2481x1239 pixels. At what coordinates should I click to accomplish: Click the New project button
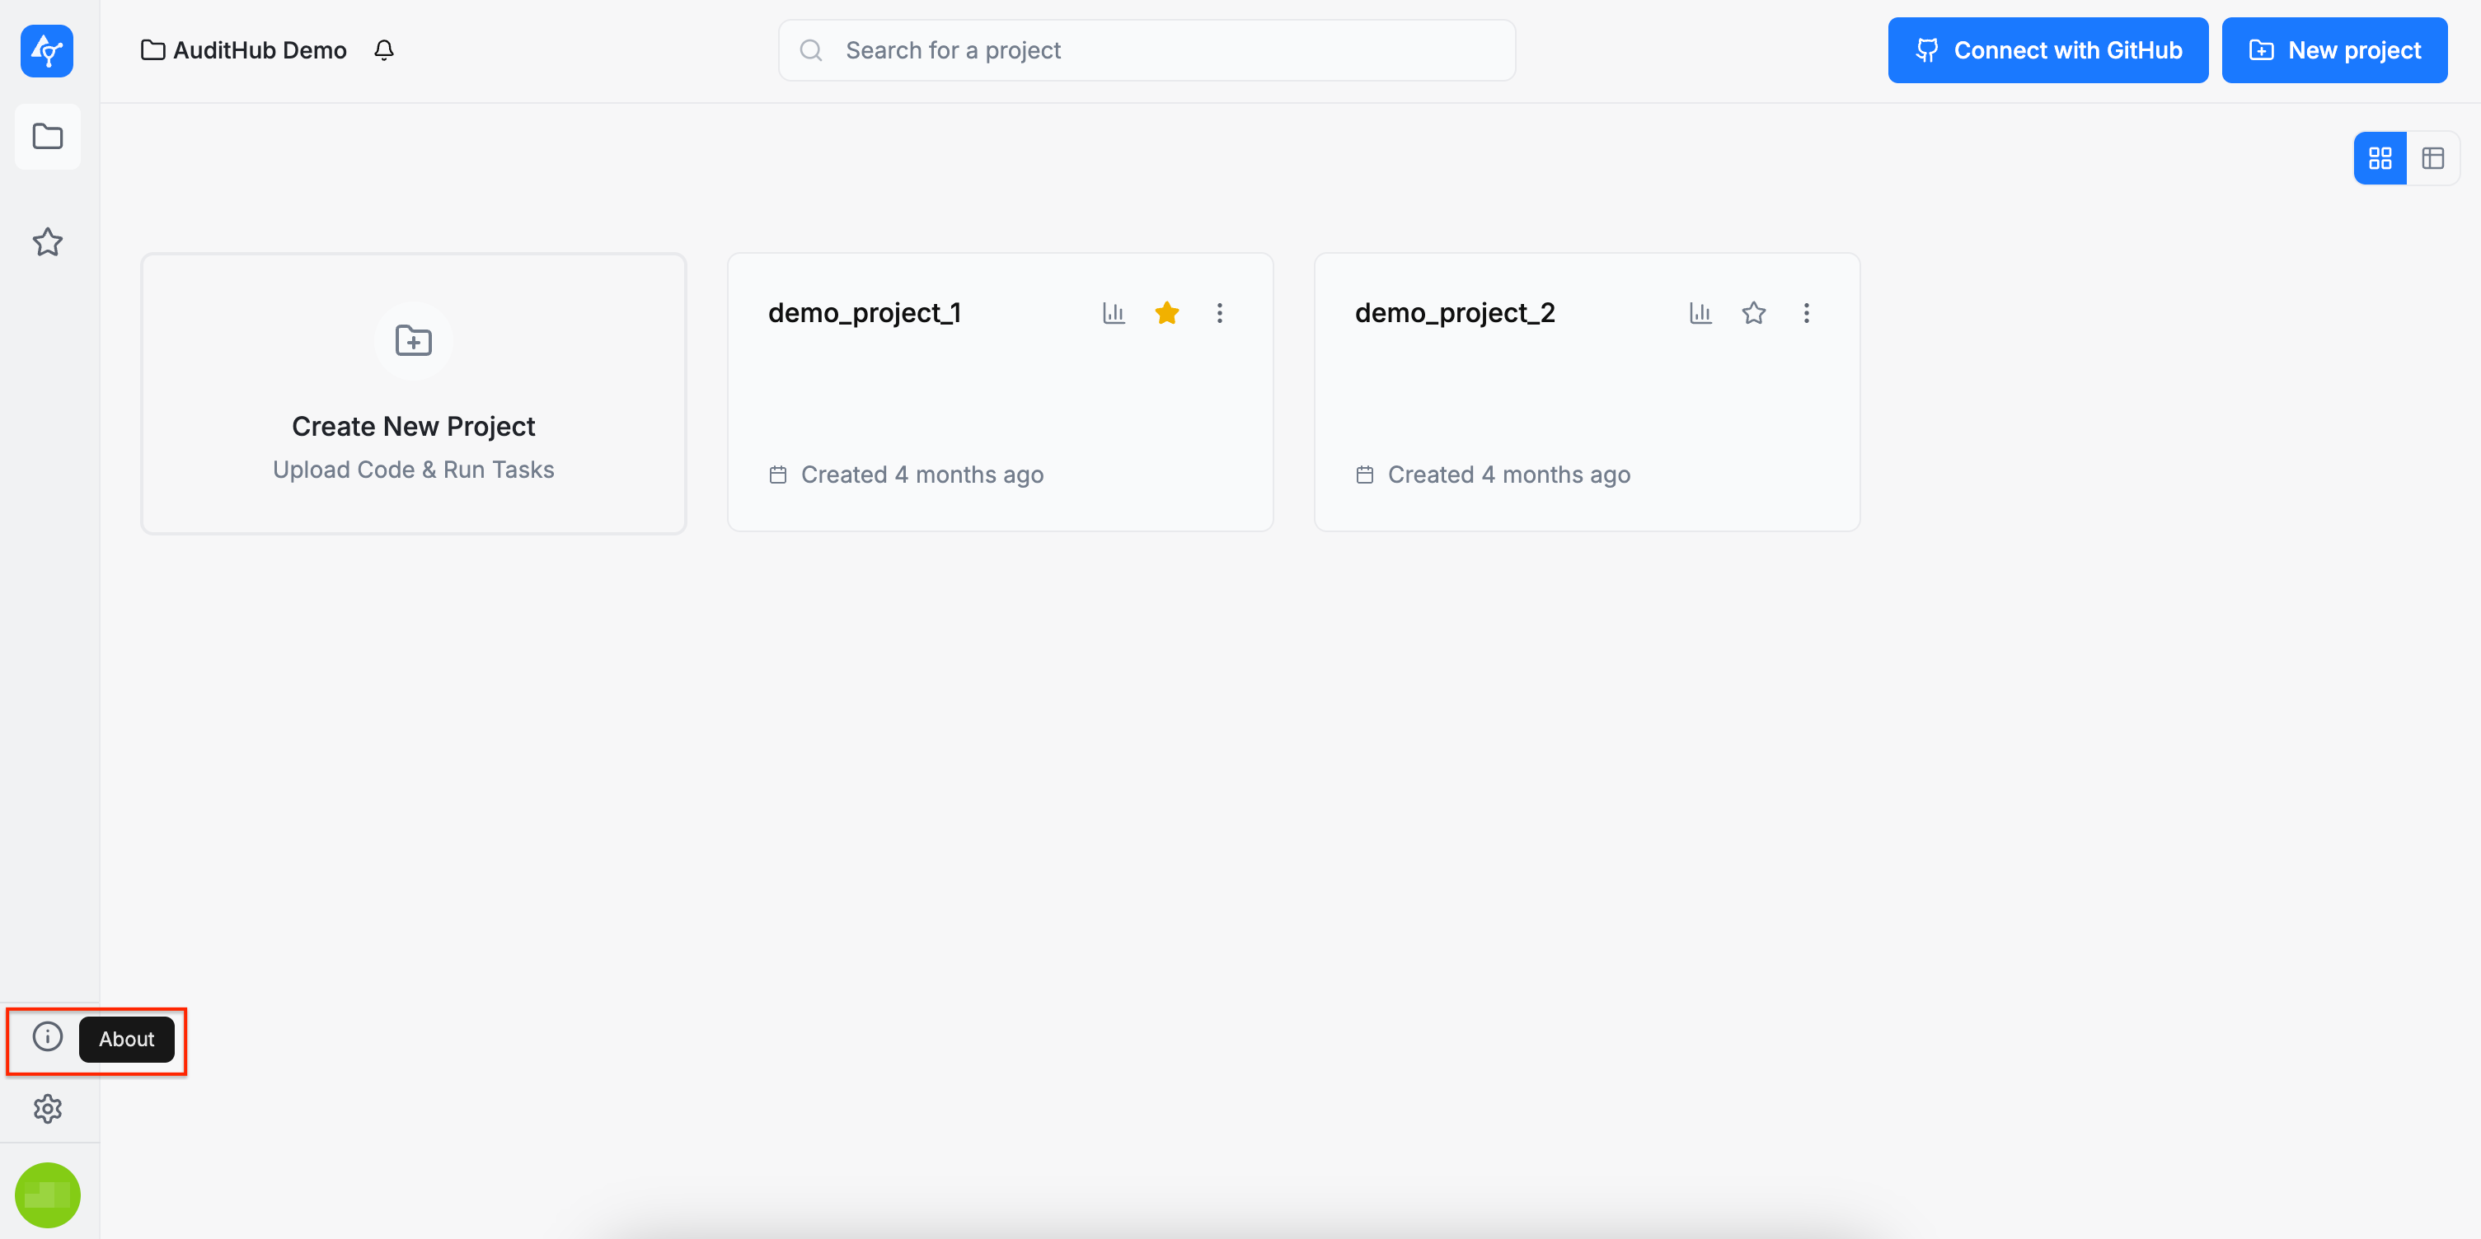(2333, 50)
